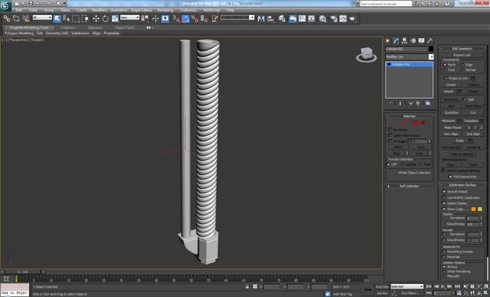
Task: Switch to the Object Paint ribbon tab
Action: pyautogui.click(x=124, y=27)
